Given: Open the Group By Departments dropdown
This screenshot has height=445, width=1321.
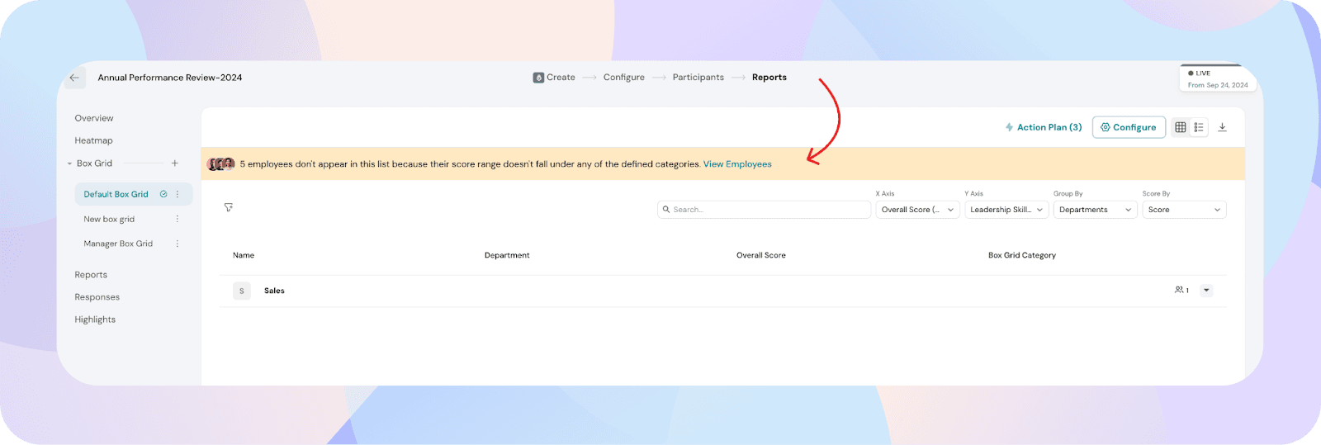Looking at the screenshot, I should 1096,210.
